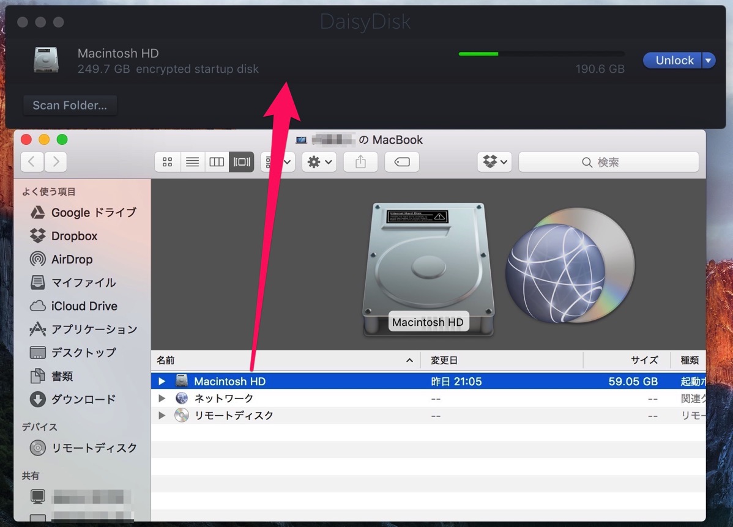Click the 昨日 21:05 date cell
This screenshot has height=527, width=733.
click(456, 381)
